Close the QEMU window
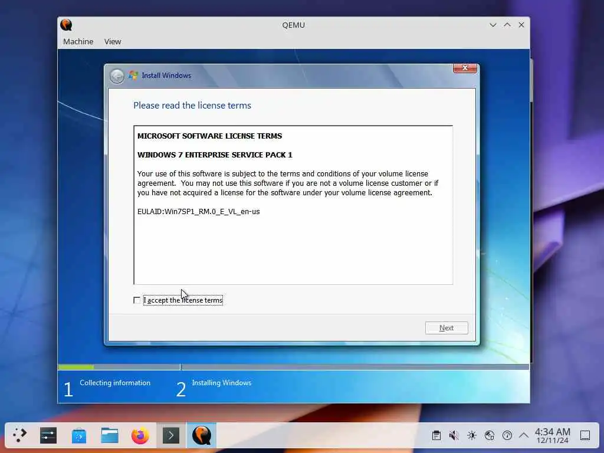This screenshot has width=604, height=453. (521, 25)
